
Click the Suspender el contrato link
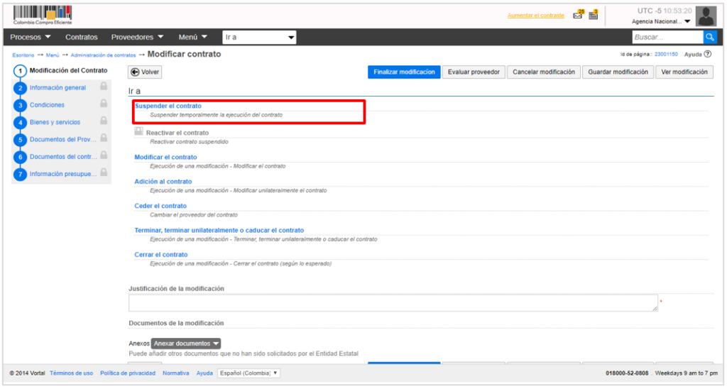[168, 106]
